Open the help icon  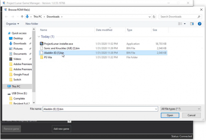click(x=199, y=24)
